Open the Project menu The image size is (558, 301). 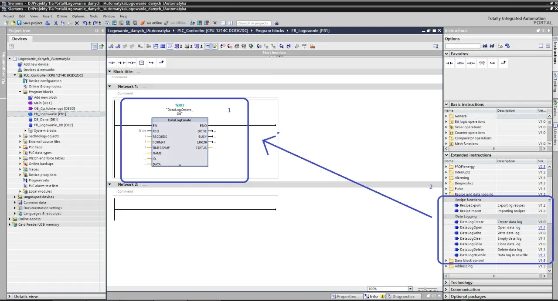point(9,16)
